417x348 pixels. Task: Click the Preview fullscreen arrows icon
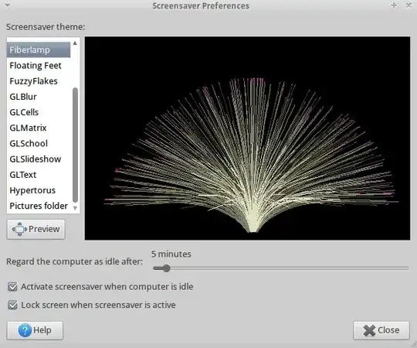19,229
